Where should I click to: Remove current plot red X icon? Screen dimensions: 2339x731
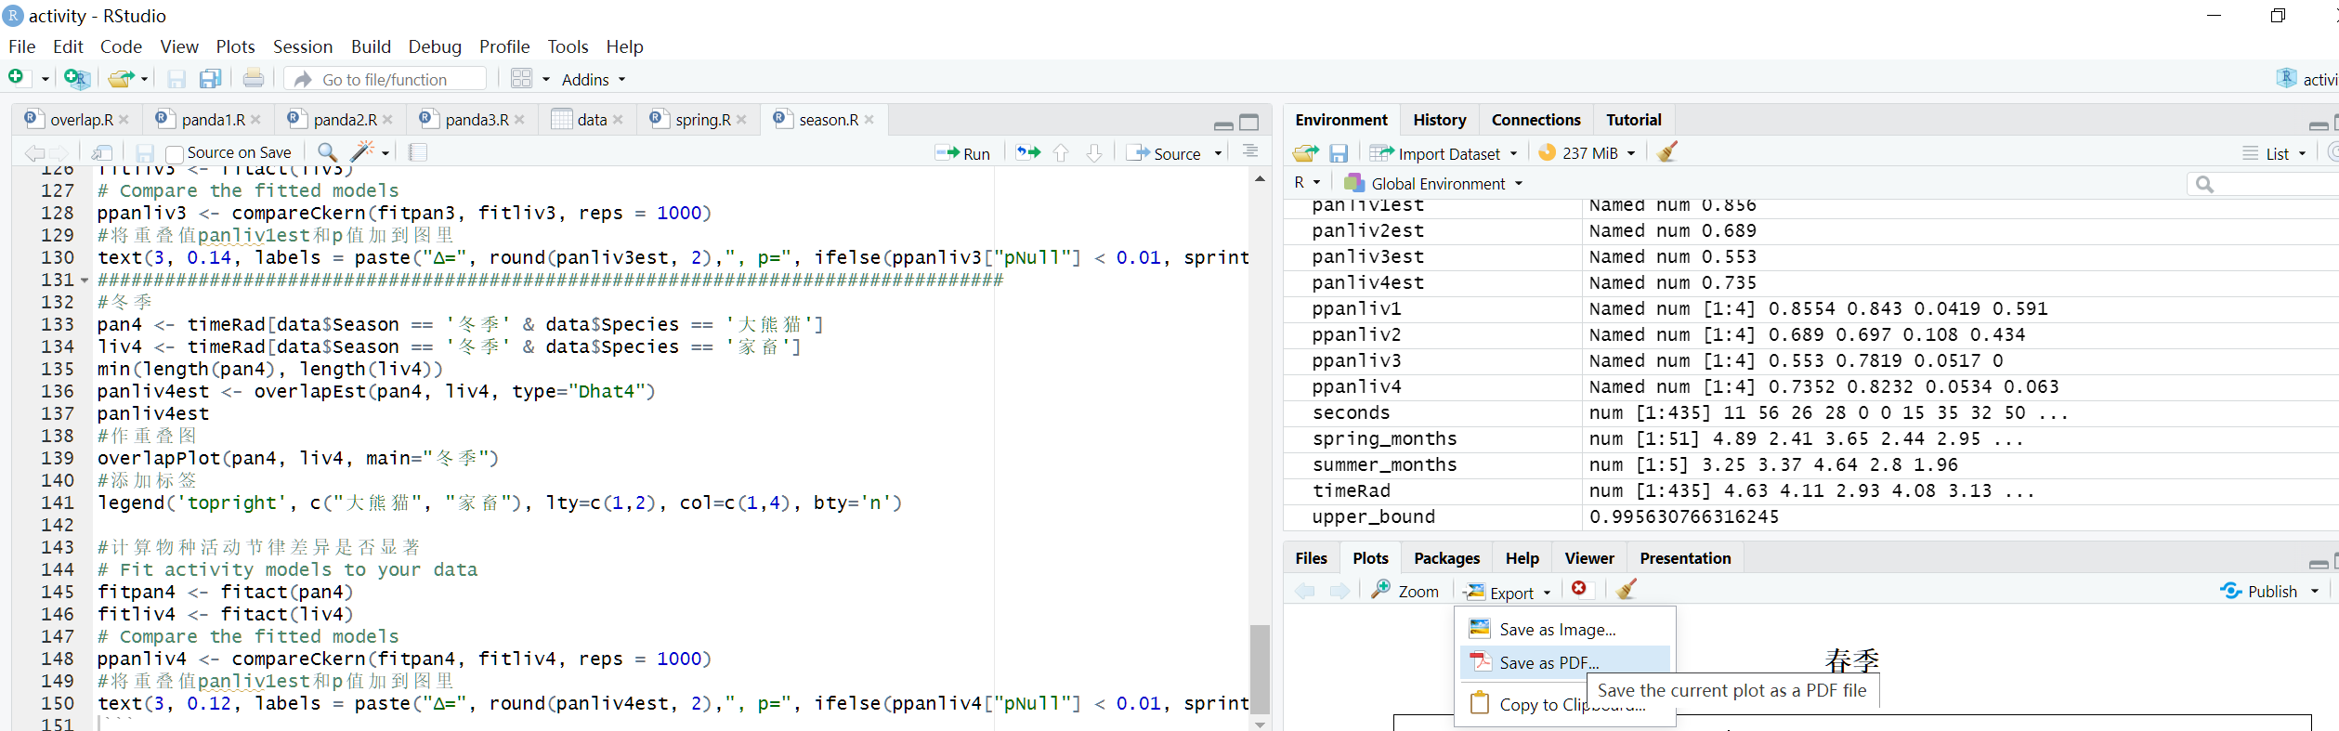coord(1579,588)
